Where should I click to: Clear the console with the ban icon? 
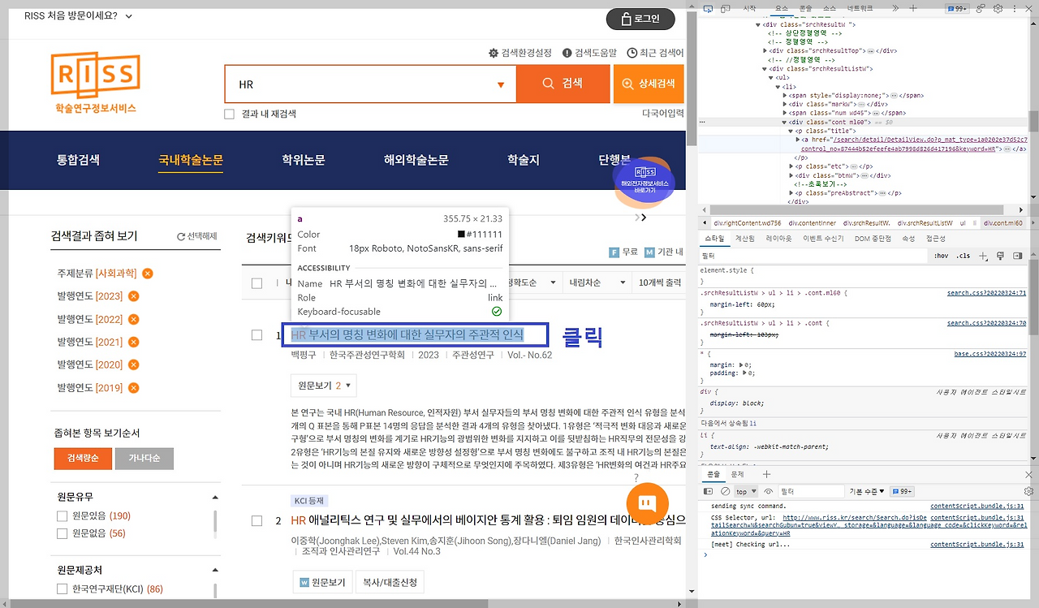pos(725,491)
